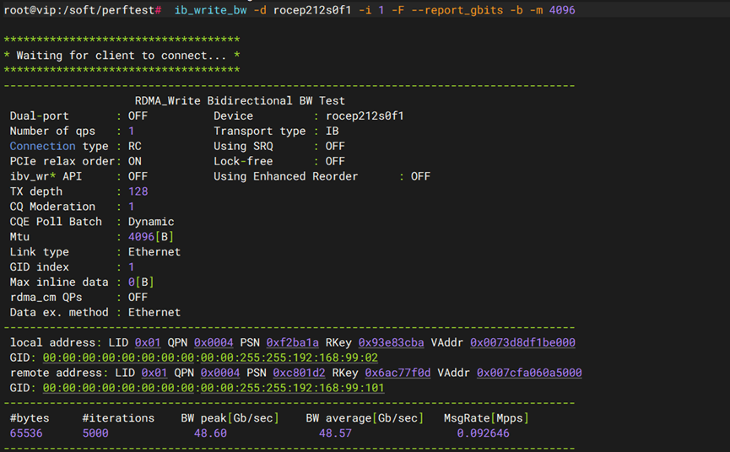Click the rocep212s0f1 Device value

pyautogui.click(x=365, y=116)
